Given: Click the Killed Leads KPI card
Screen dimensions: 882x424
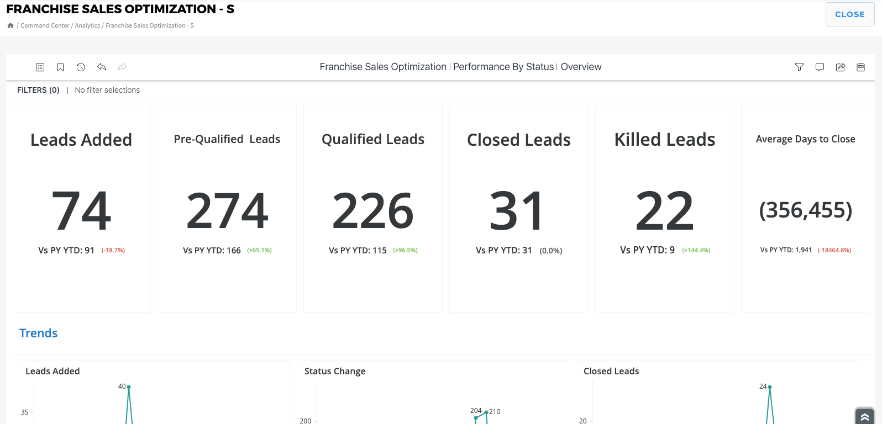Looking at the screenshot, I should click(664, 209).
